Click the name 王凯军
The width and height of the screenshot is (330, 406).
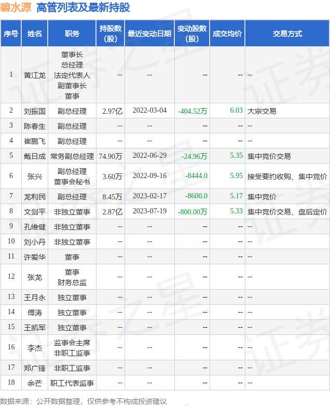35,328
